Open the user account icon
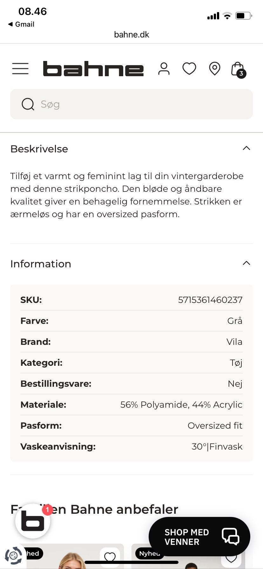 164,69
